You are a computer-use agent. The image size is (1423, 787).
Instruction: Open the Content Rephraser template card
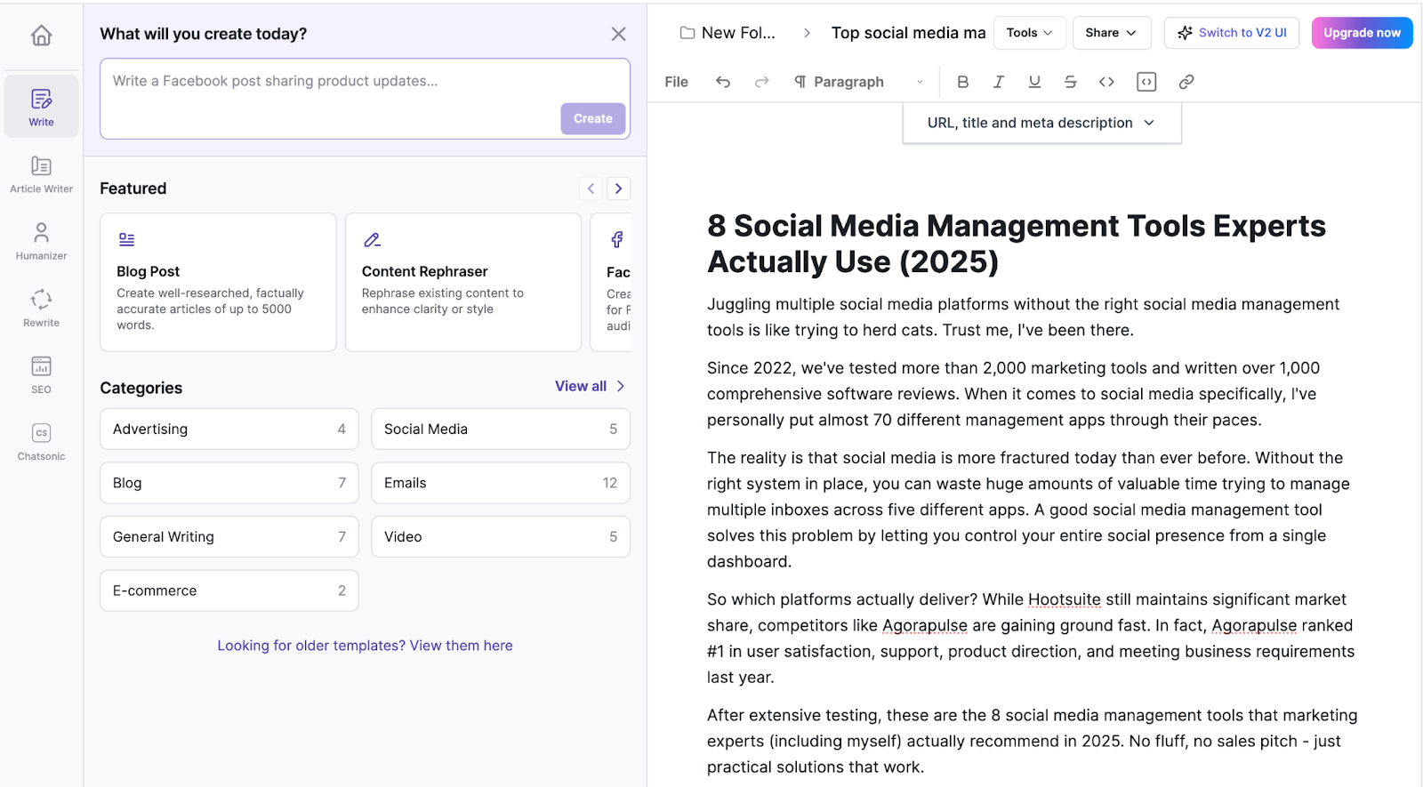click(462, 282)
